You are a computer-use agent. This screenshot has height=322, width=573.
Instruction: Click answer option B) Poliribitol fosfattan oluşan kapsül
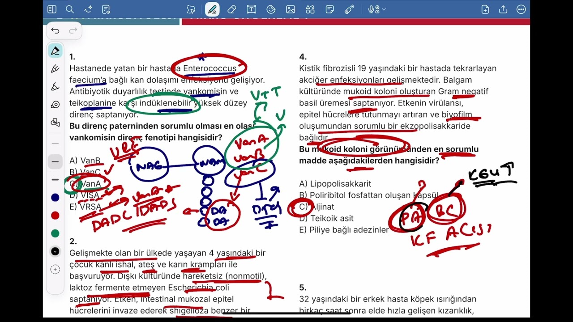click(369, 195)
